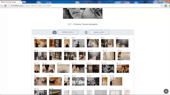Select photo thumbnail № 21

123,69
